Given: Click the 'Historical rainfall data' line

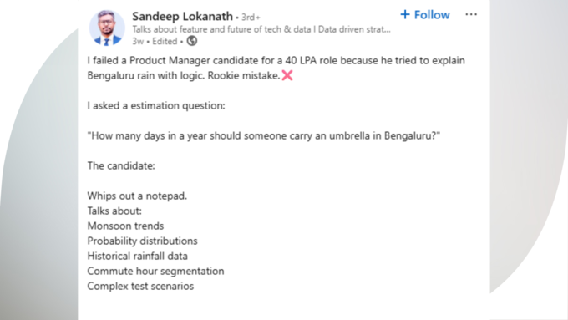Looking at the screenshot, I should click(137, 256).
